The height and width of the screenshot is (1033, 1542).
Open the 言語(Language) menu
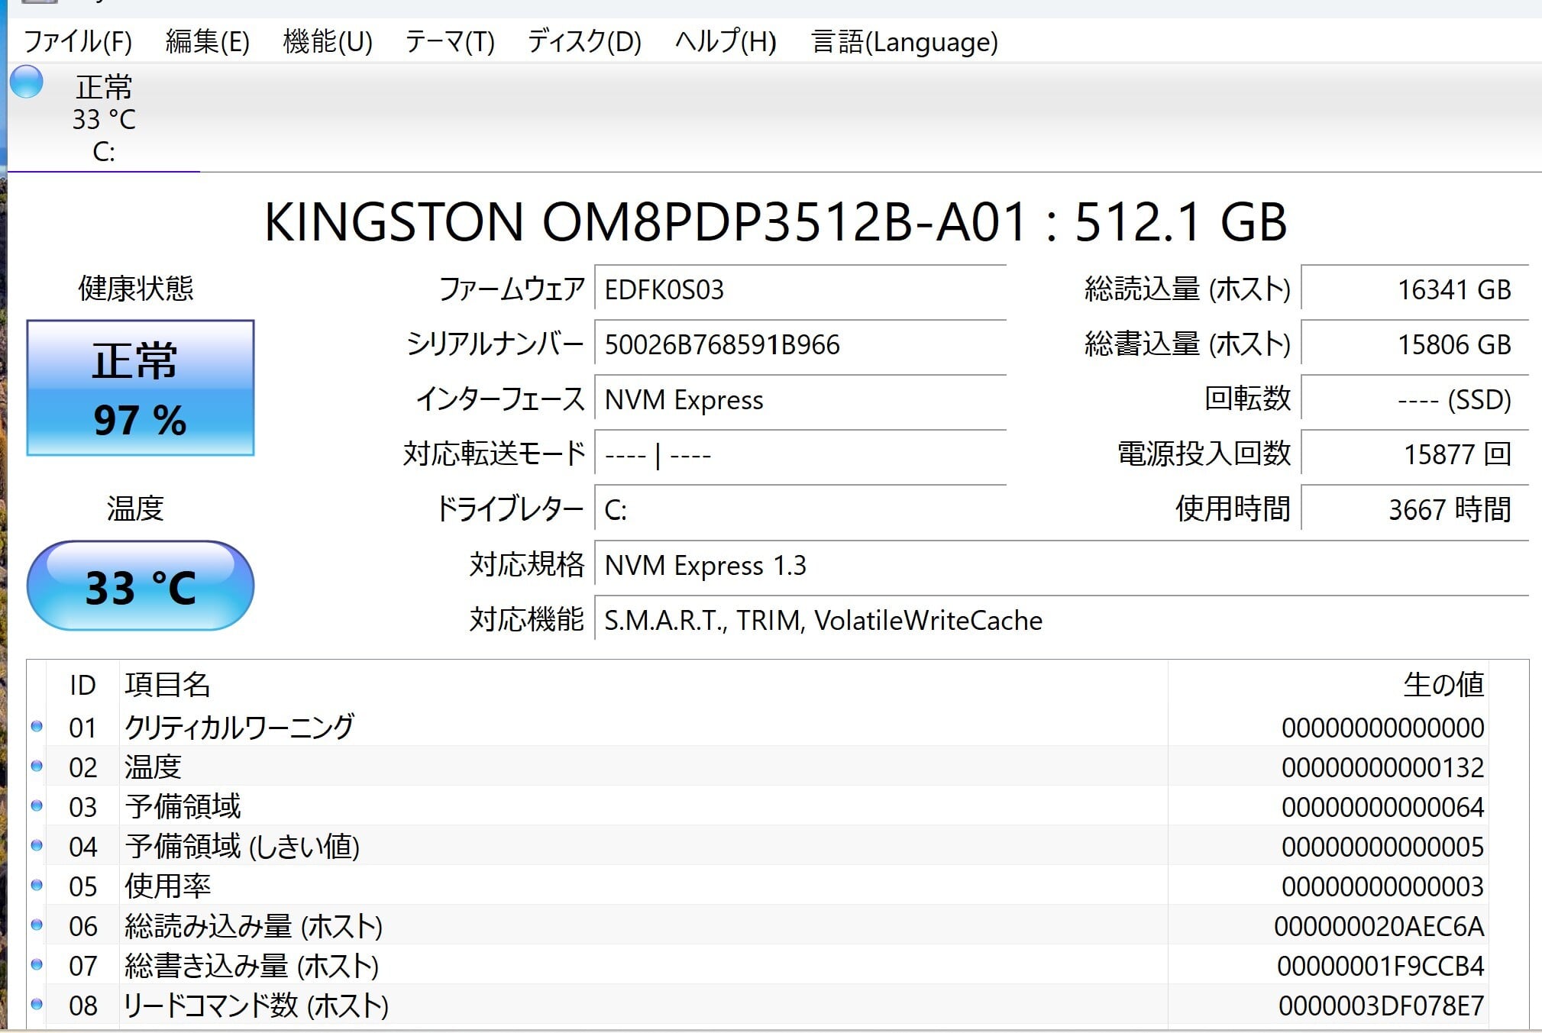904,41
